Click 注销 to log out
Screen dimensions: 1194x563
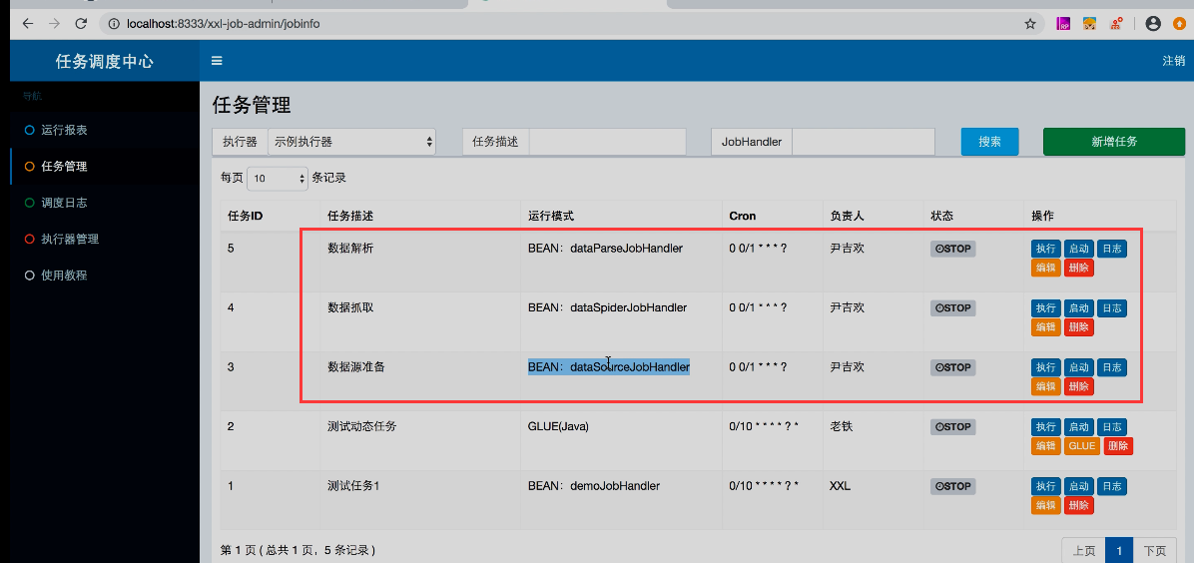click(x=1173, y=61)
